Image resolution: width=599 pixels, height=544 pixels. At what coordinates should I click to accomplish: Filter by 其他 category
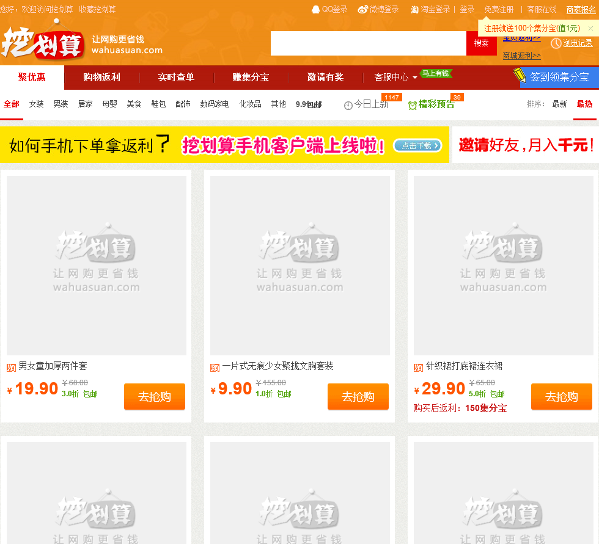[279, 104]
